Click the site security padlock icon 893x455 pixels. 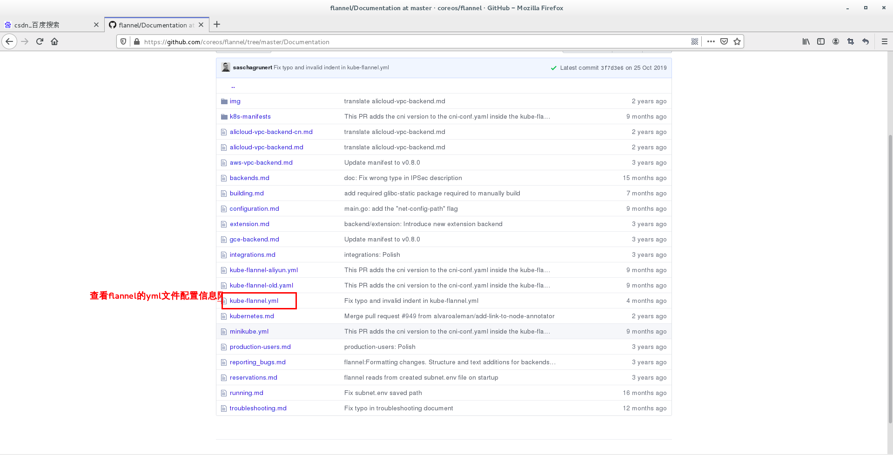click(136, 41)
